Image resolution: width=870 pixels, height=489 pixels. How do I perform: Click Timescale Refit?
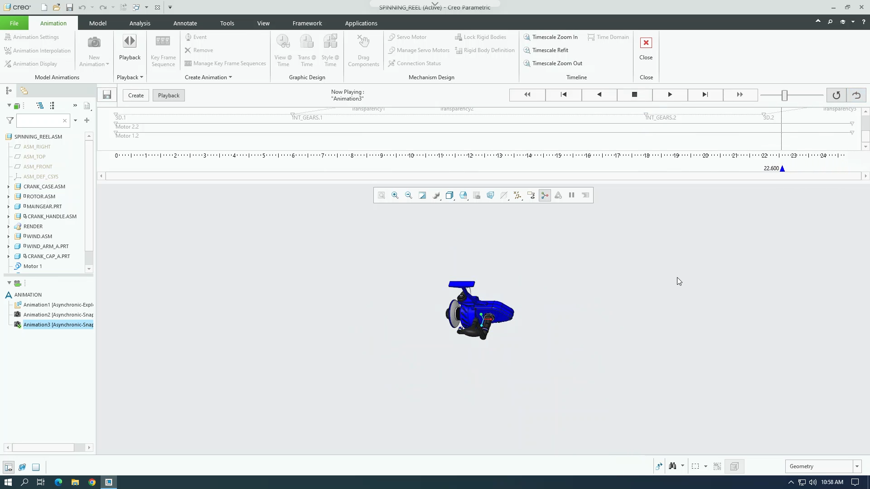click(546, 50)
